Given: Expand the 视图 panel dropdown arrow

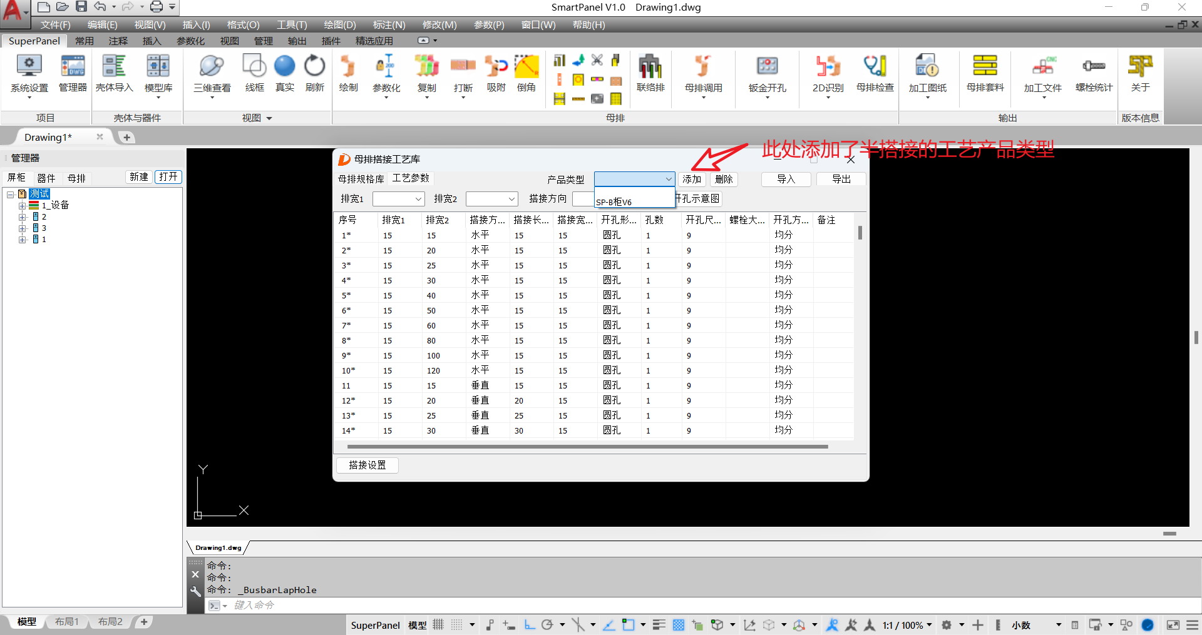Looking at the screenshot, I should click(269, 118).
